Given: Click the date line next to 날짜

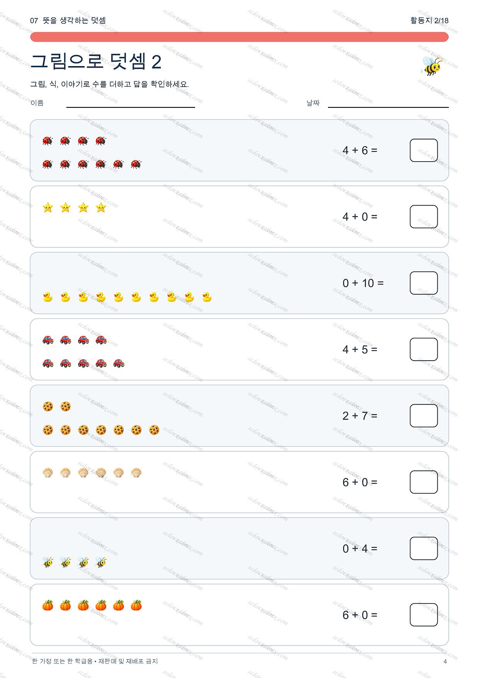Looking at the screenshot, I should (x=388, y=107).
